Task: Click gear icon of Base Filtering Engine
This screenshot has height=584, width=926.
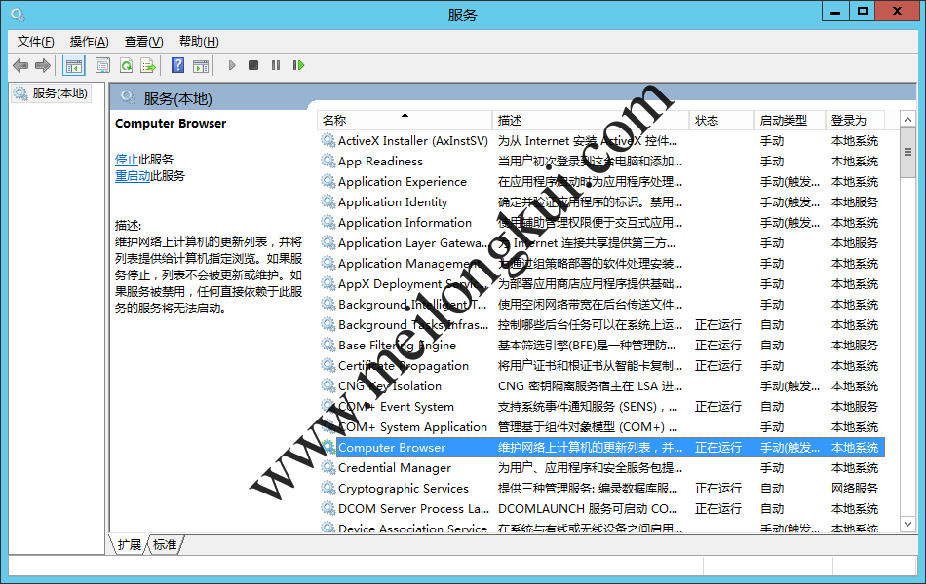Action: point(328,345)
